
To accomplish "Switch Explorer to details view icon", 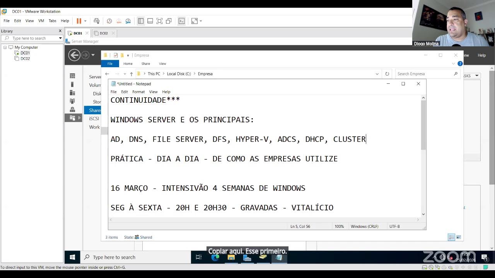I will pos(451,237).
